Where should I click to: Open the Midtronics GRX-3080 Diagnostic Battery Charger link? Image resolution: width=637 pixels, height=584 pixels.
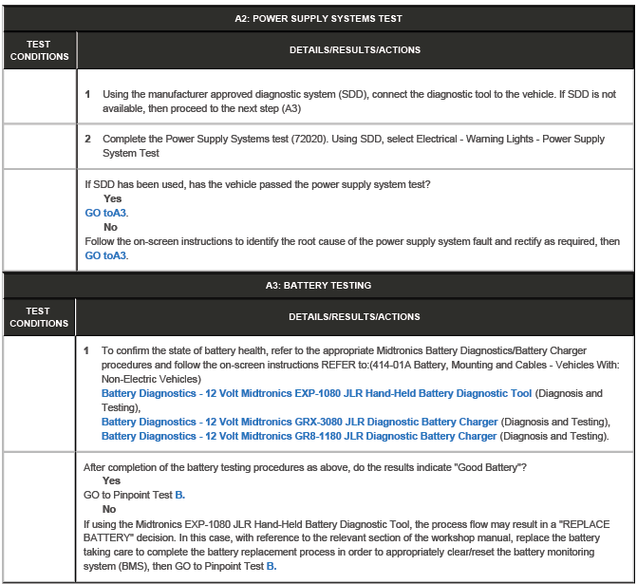click(x=299, y=422)
